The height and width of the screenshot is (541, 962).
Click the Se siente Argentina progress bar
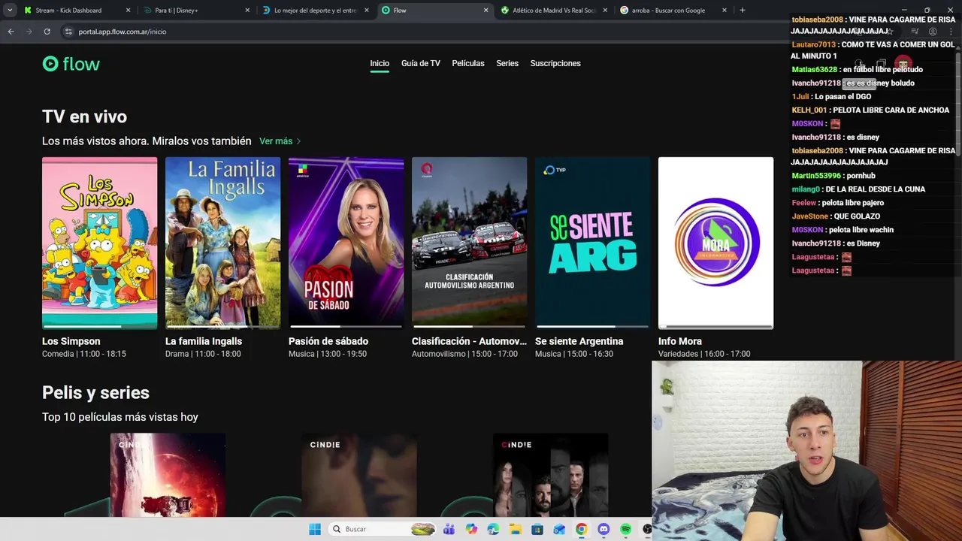[x=592, y=327]
